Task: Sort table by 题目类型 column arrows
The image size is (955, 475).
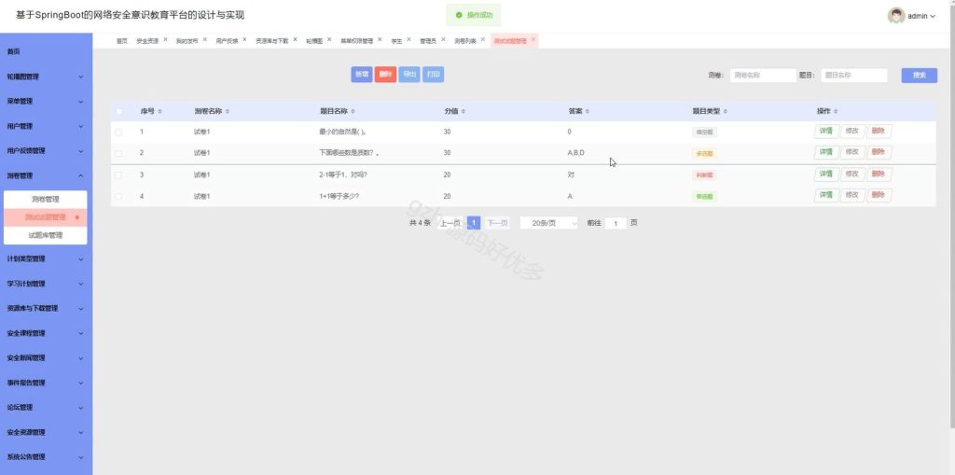Action: [x=725, y=112]
